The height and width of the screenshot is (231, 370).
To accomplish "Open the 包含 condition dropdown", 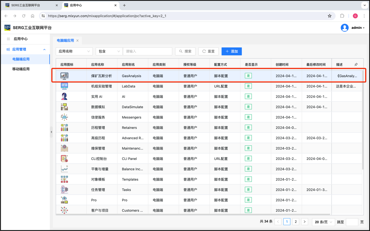I will coord(109,51).
